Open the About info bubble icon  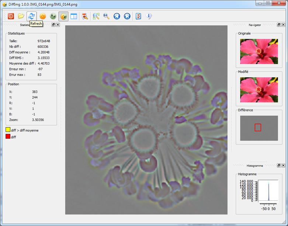149,16
